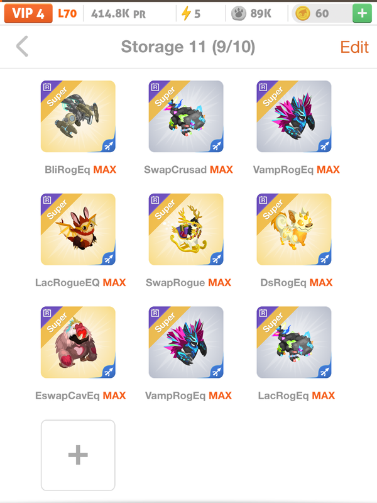377x503 pixels.
Task: Tap the L70 level indicator
Action: (x=67, y=13)
